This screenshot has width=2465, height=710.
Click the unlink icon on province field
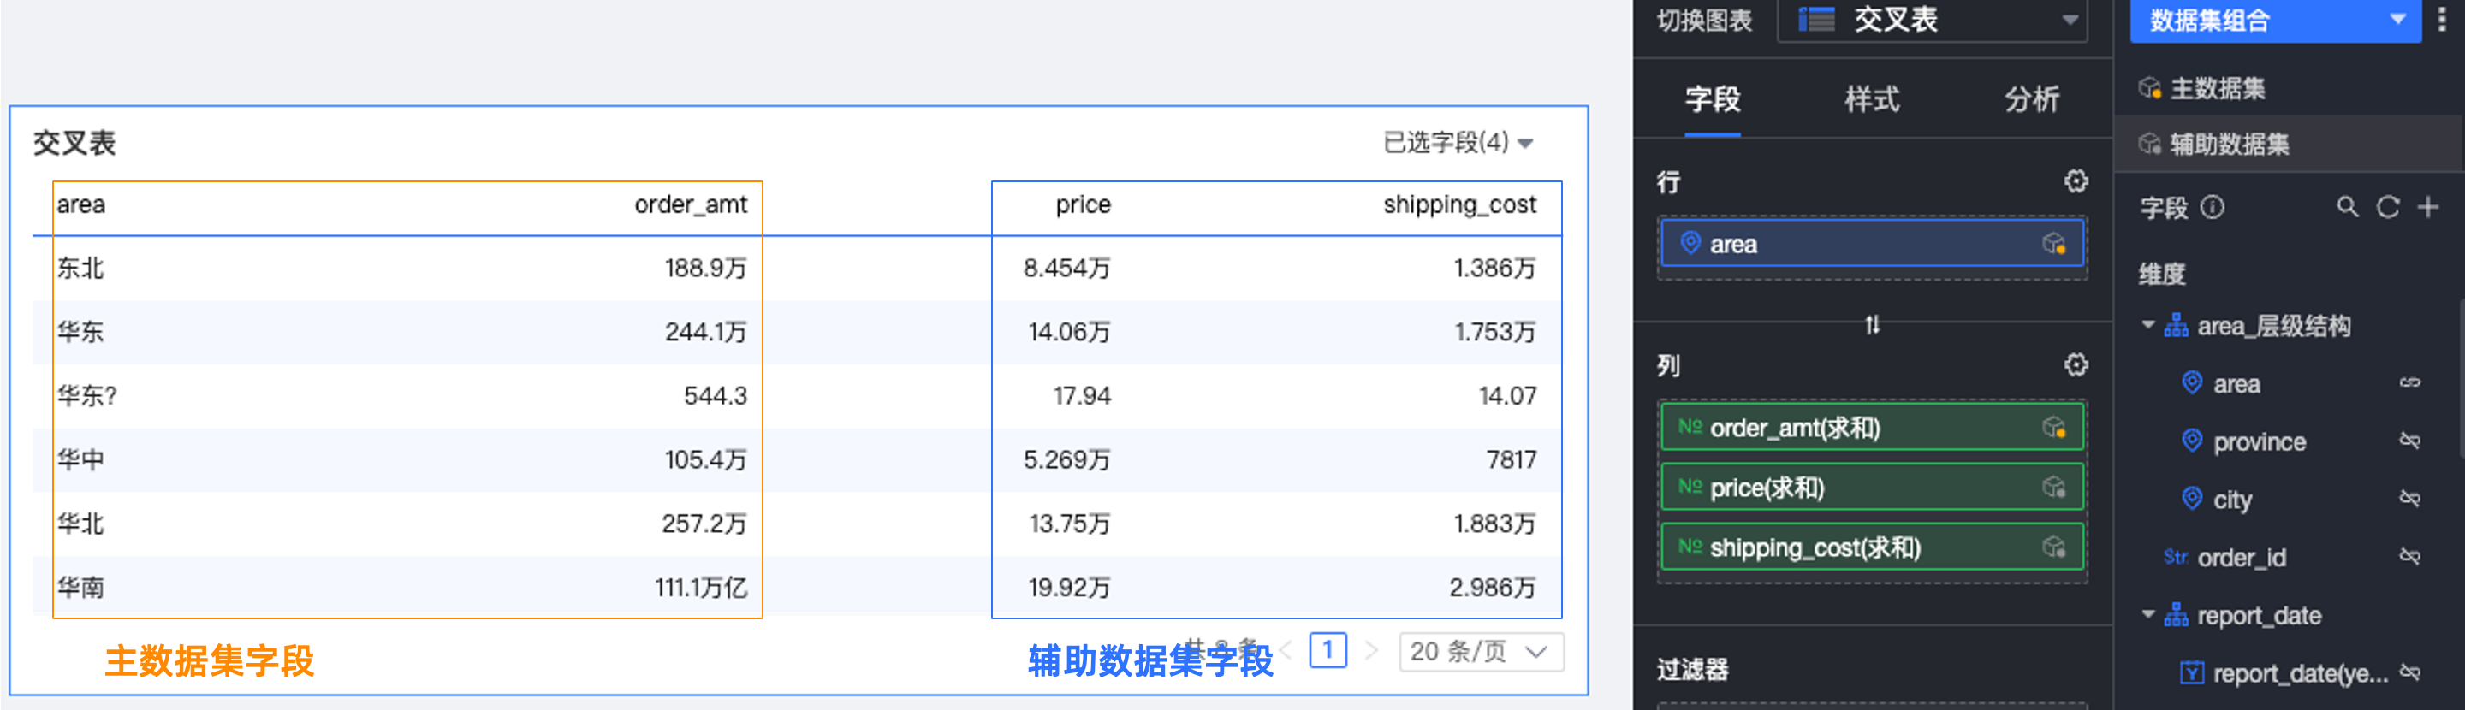[2409, 441]
